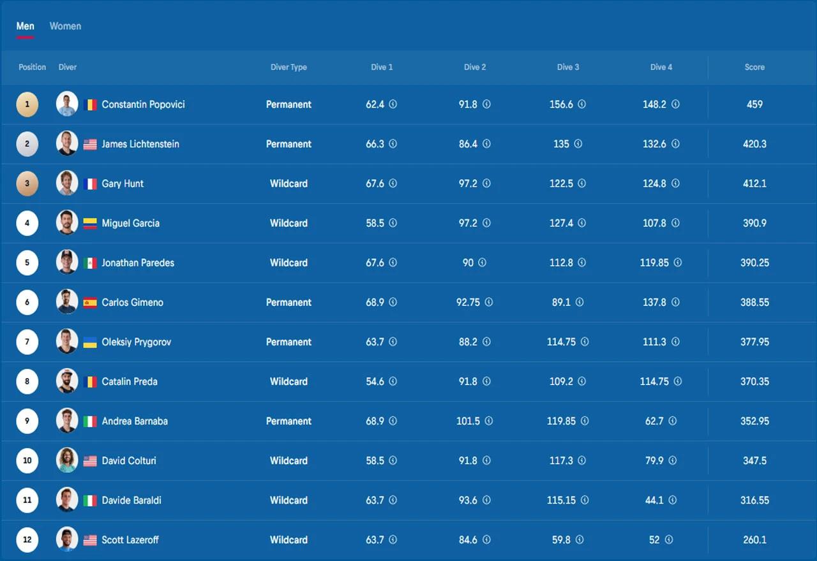The height and width of the screenshot is (561, 817).
Task: View info for Baraldi's 44.1 dive score
Action: [673, 500]
